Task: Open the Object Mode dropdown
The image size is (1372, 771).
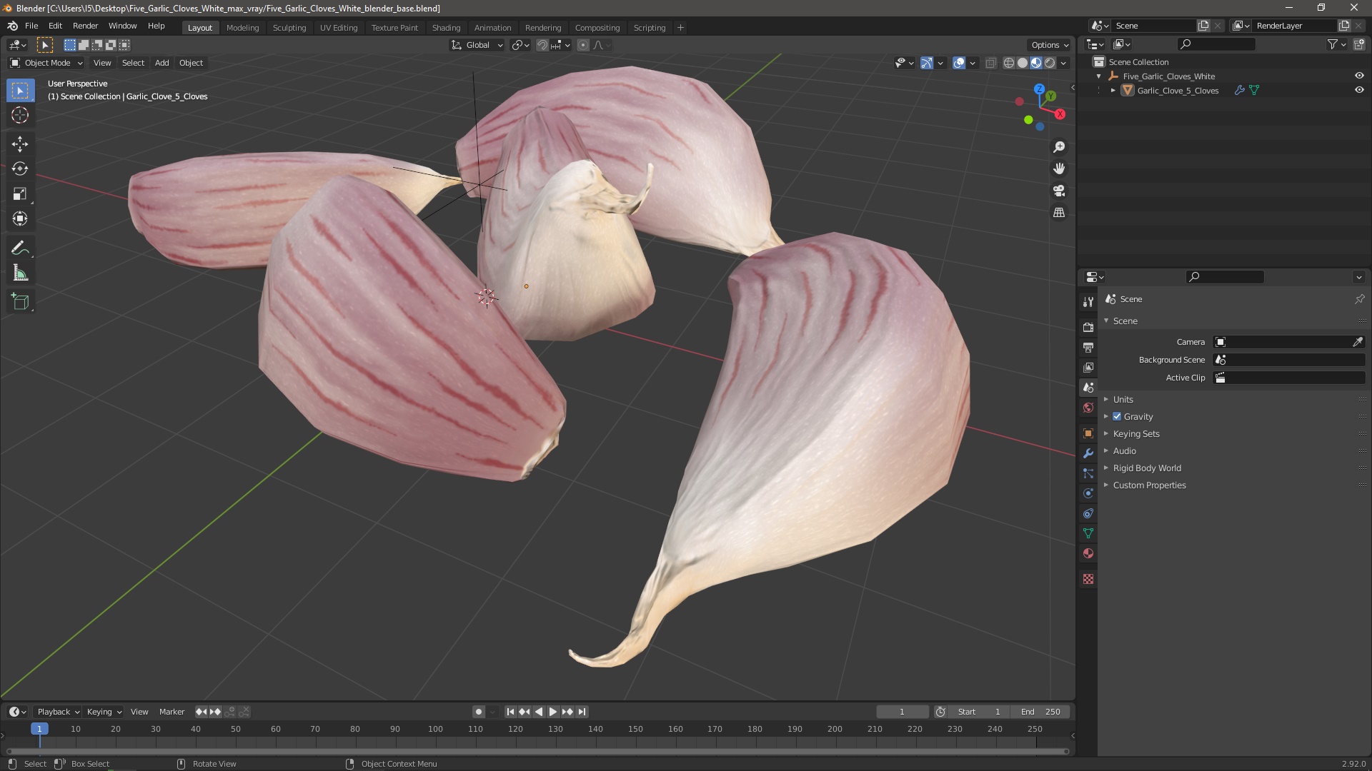Action: coord(46,63)
